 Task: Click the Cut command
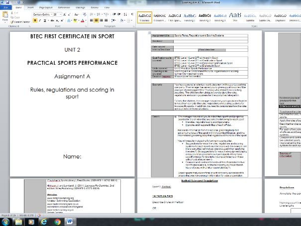(14, 13)
